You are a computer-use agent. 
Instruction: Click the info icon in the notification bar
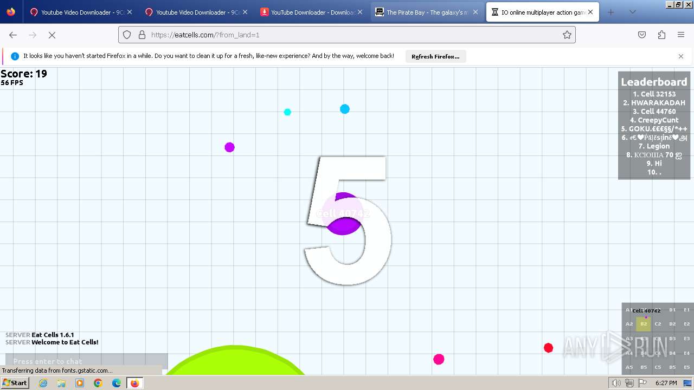pyautogui.click(x=15, y=56)
